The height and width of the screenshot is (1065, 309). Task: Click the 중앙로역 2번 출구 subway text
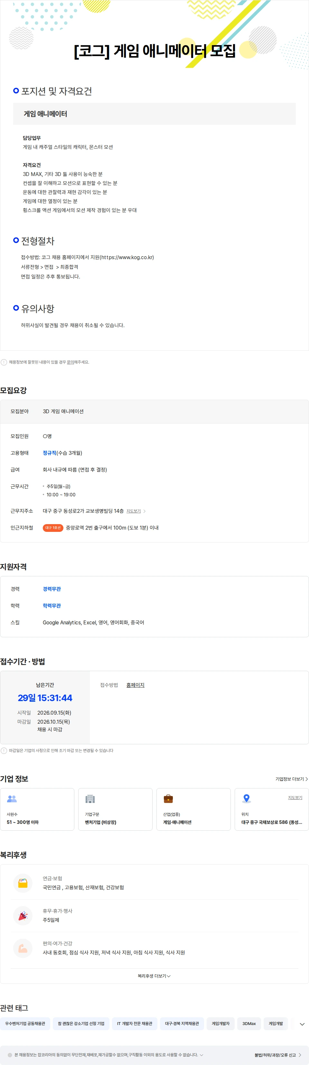click(112, 528)
